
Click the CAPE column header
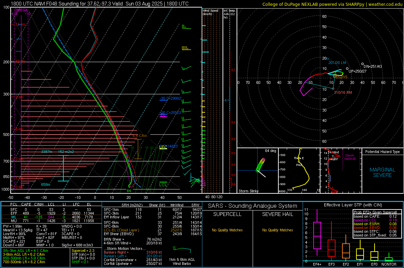(26, 204)
